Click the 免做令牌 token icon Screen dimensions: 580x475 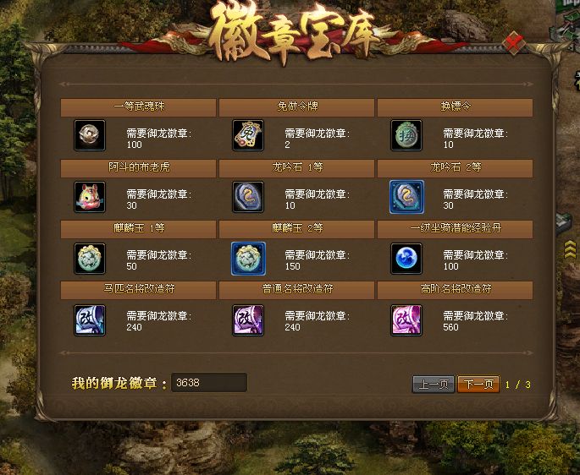click(248, 135)
